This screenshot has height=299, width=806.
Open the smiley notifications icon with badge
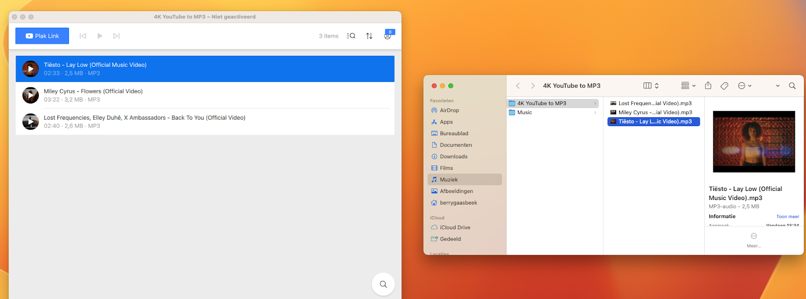[387, 36]
